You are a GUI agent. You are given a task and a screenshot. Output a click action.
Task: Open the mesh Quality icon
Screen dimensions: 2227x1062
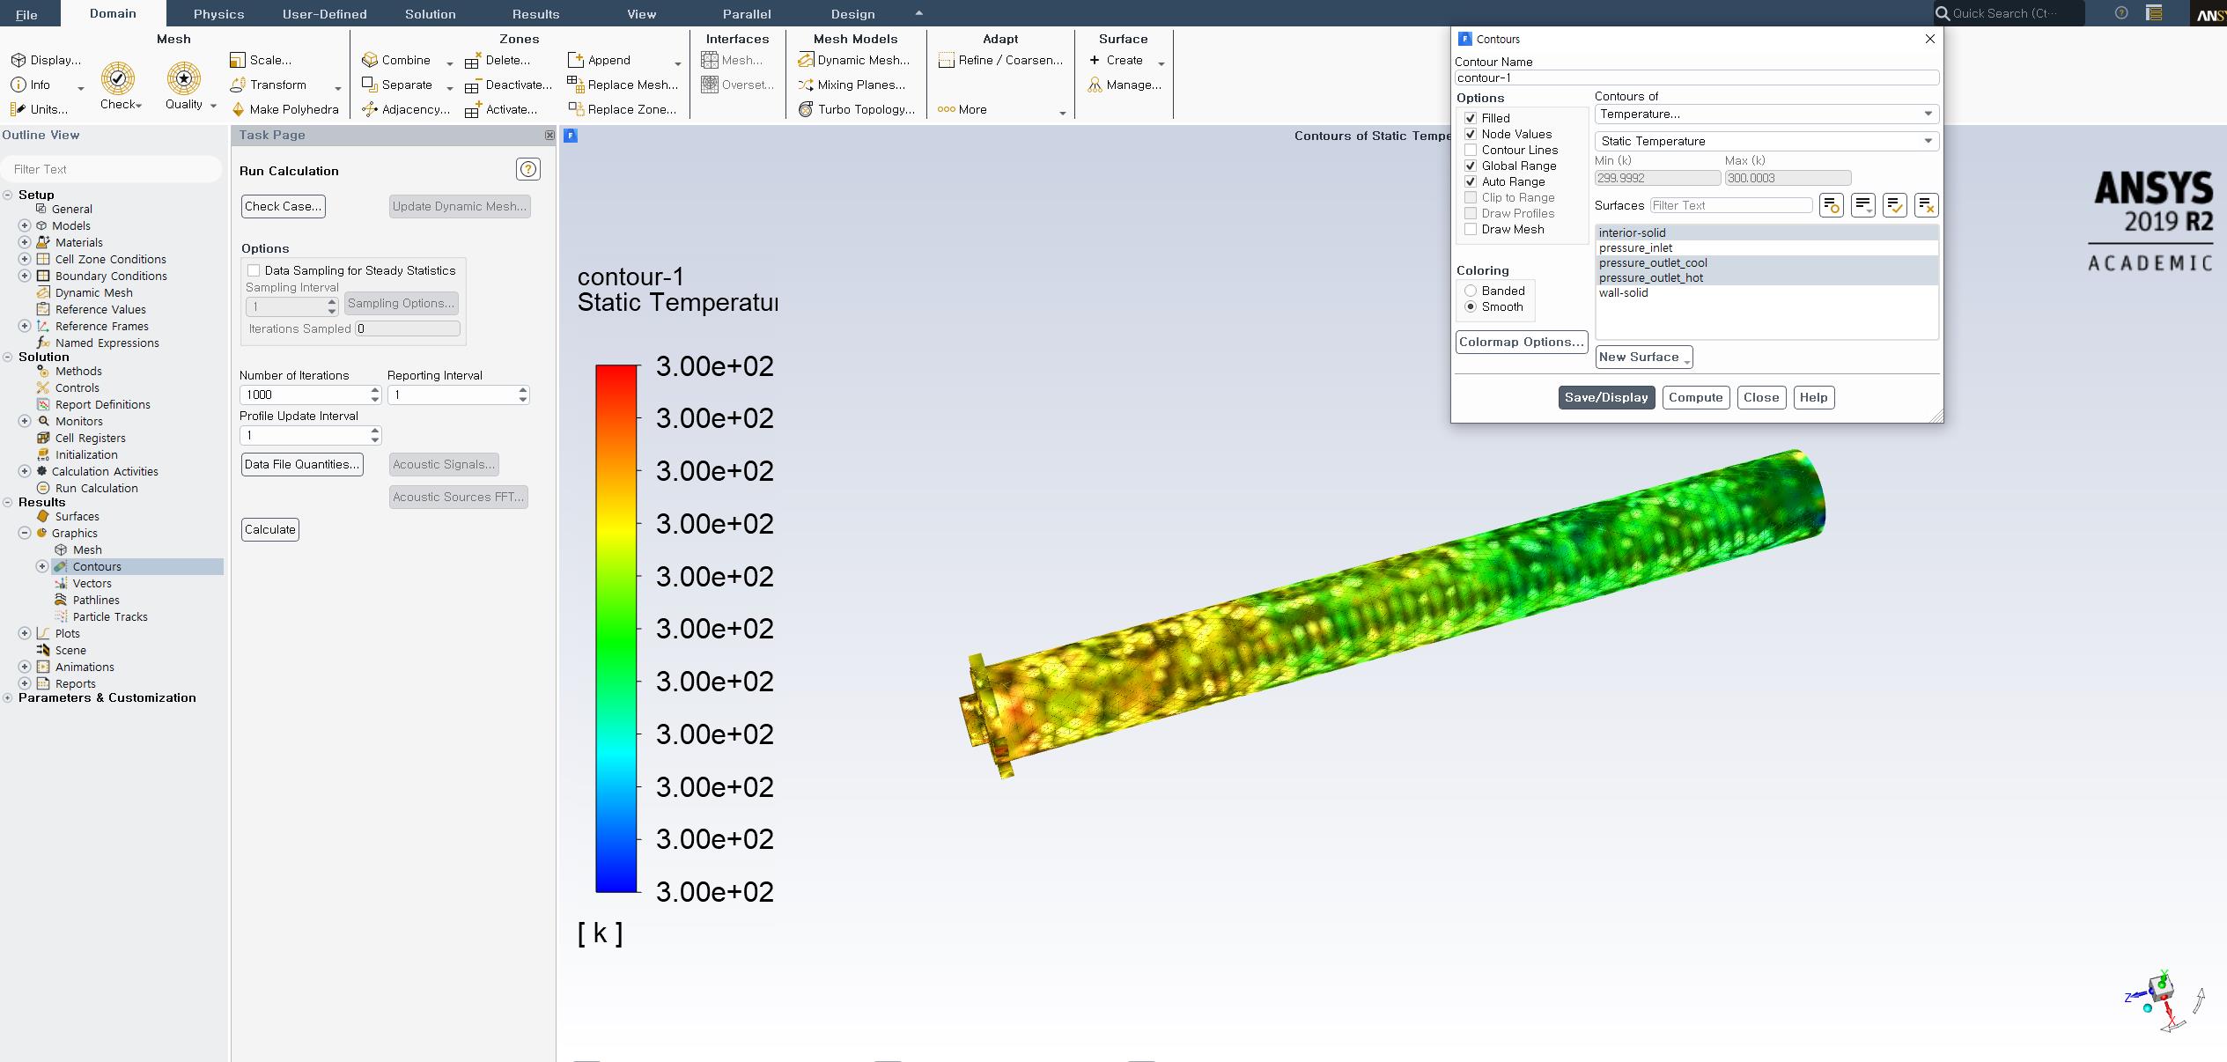184,79
